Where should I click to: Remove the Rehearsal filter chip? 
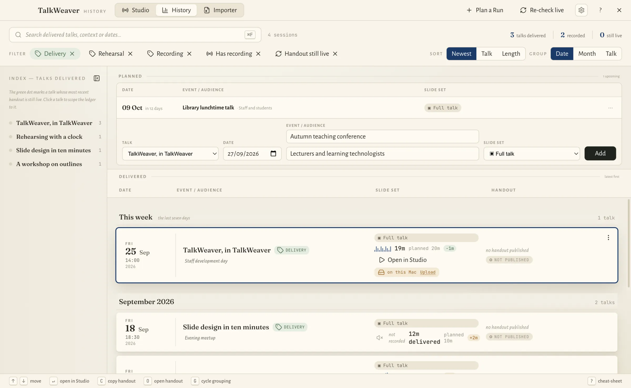[x=130, y=54]
